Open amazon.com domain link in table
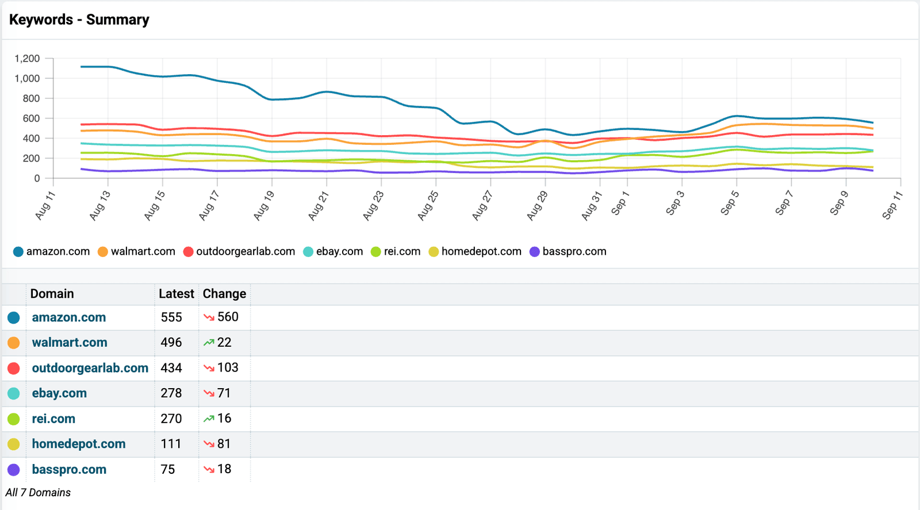This screenshot has width=920, height=510. (69, 317)
